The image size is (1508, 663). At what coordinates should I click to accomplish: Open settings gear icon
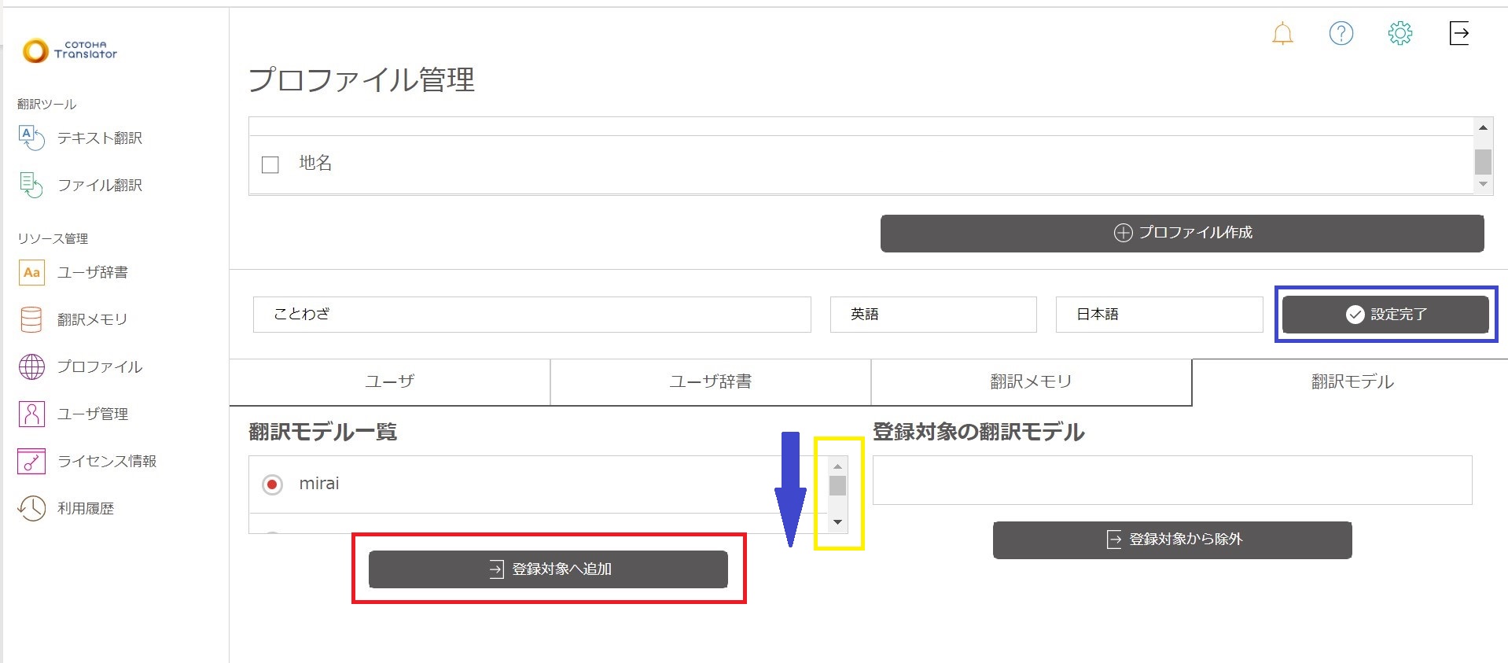(1399, 33)
